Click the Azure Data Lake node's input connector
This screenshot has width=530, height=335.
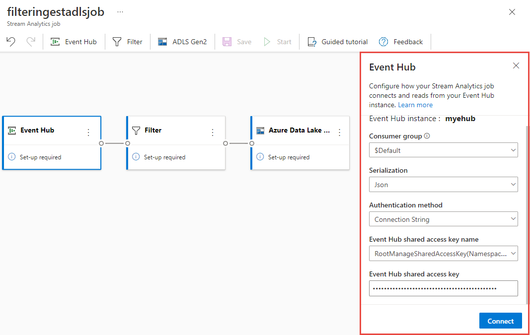tap(252, 143)
